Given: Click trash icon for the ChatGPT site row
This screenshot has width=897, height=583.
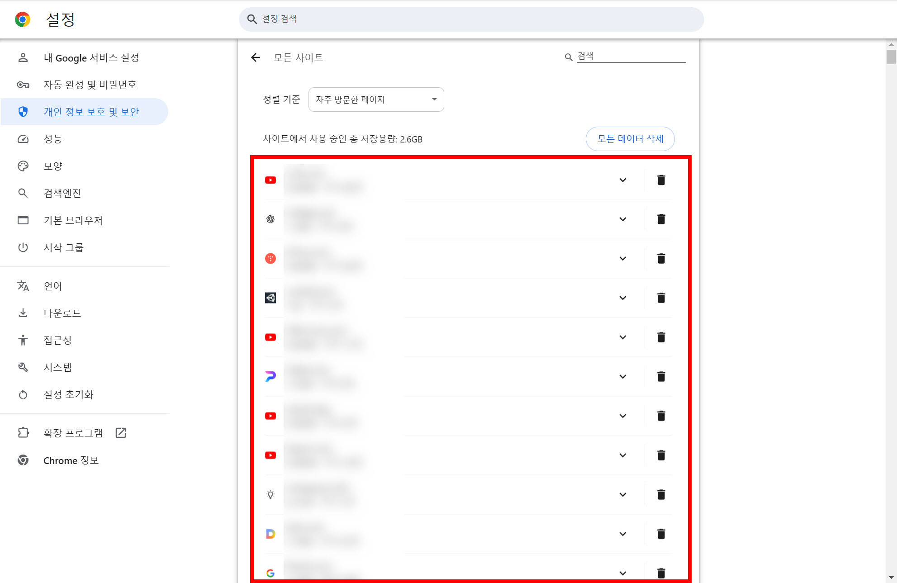Looking at the screenshot, I should click(x=661, y=219).
